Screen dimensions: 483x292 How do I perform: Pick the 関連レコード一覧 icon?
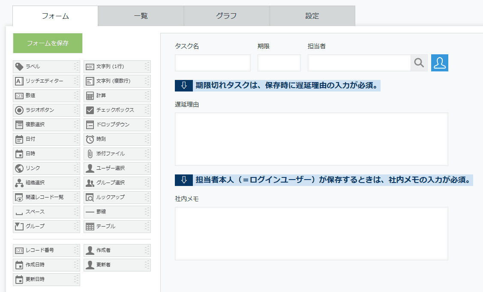[x=19, y=198]
